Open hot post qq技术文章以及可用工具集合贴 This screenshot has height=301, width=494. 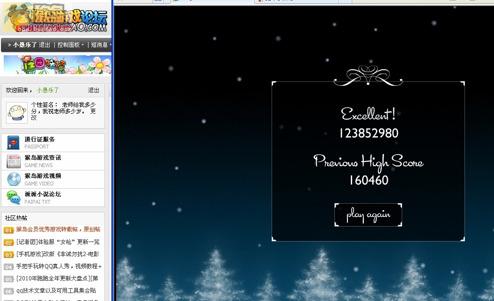tap(56, 291)
